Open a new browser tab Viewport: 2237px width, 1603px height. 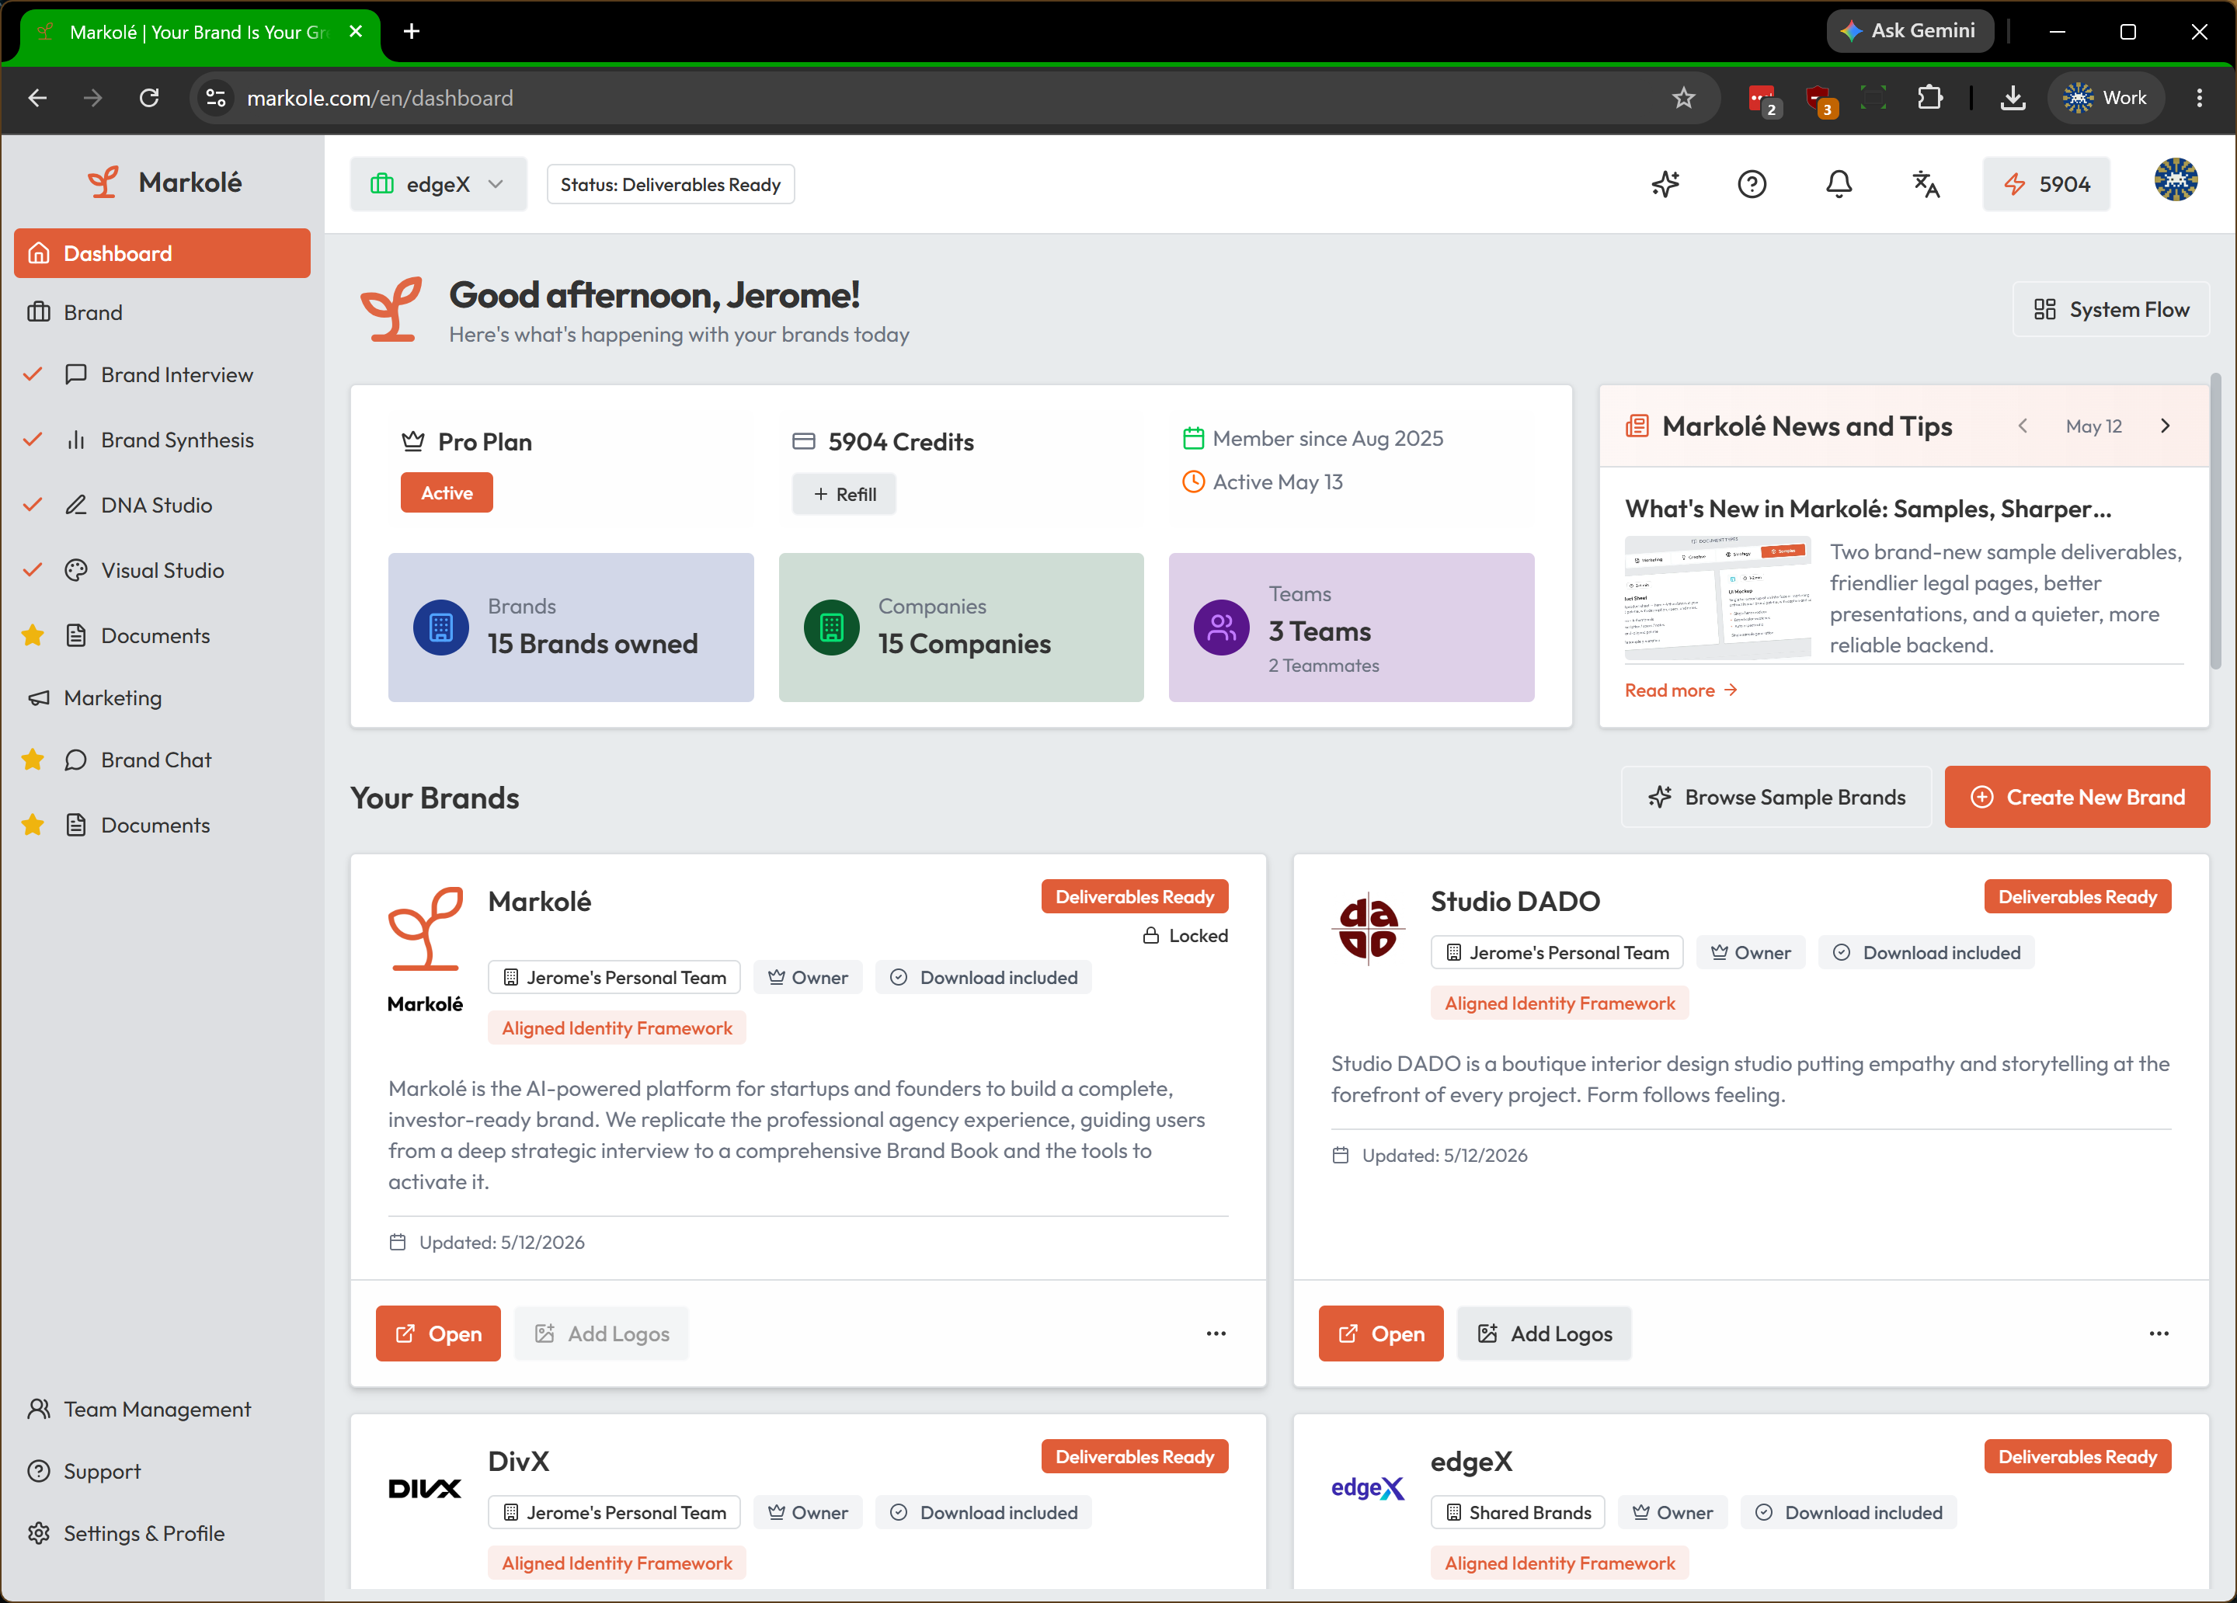pyautogui.click(x=412, y=32)
